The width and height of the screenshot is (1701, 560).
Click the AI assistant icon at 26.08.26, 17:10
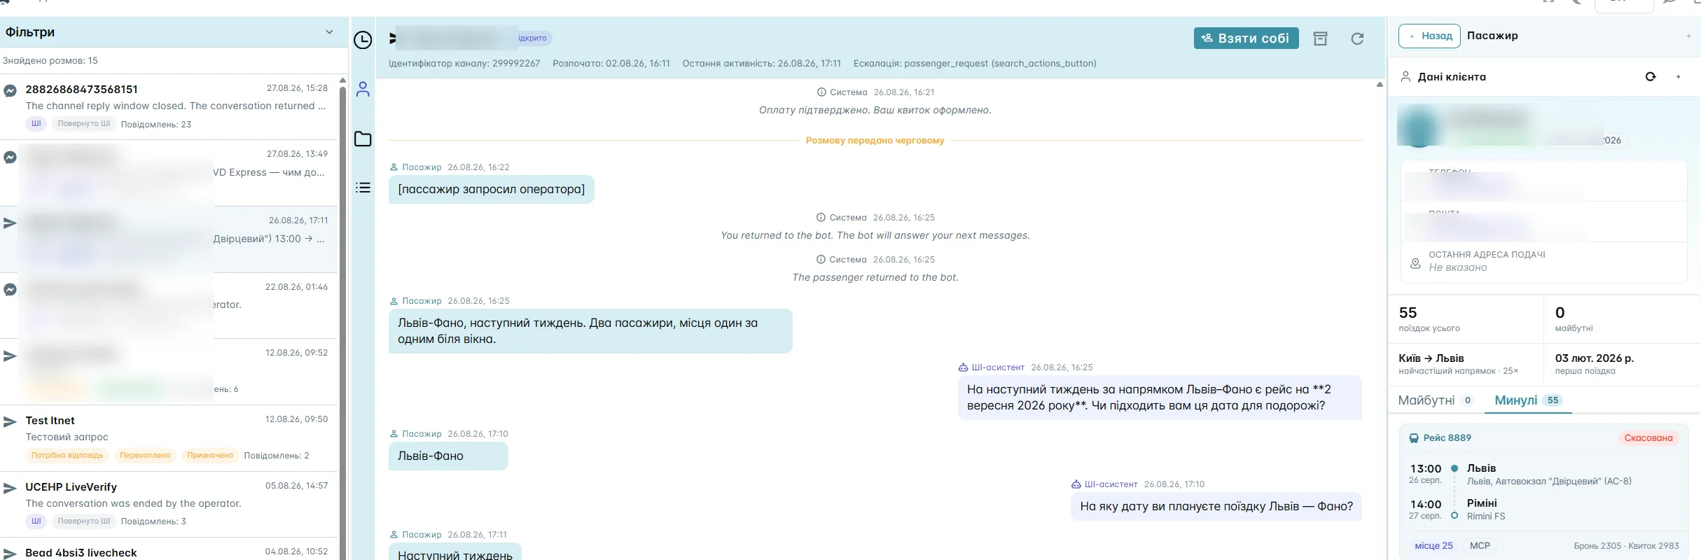(1076, 484)
